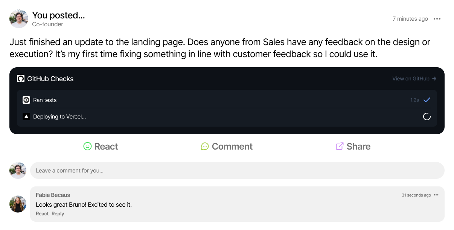Click Fabia Becaus's avatar photo
This screenshot has width=454, height=230.
pos(18,204)
